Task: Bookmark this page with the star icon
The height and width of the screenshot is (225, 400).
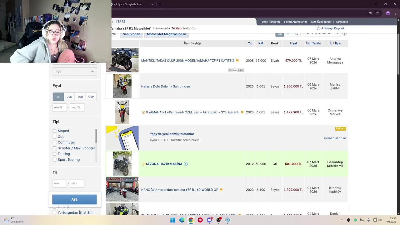Action: point(377,13)
